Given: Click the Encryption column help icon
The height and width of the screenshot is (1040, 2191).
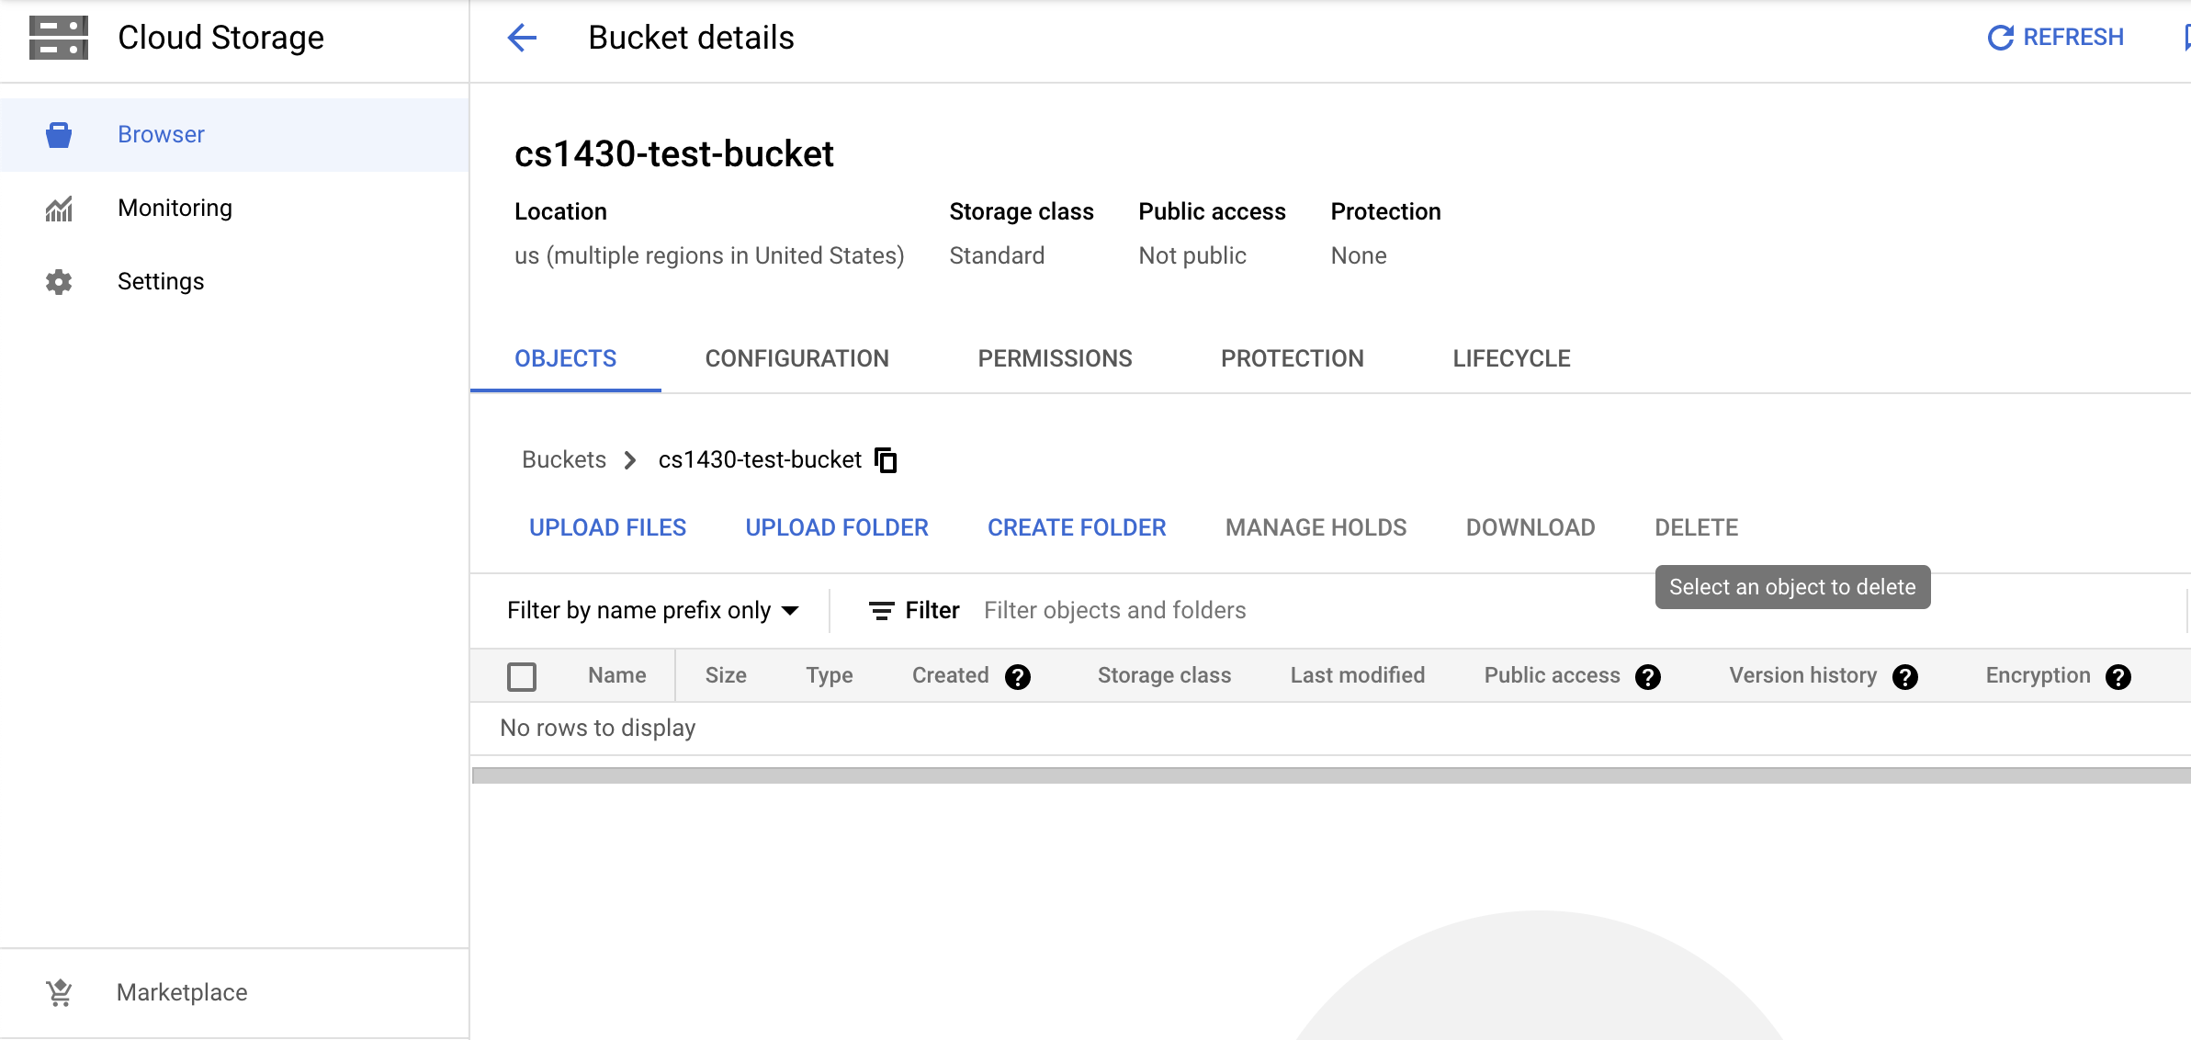Looking at the screenshot, I should click(2118, 677).
